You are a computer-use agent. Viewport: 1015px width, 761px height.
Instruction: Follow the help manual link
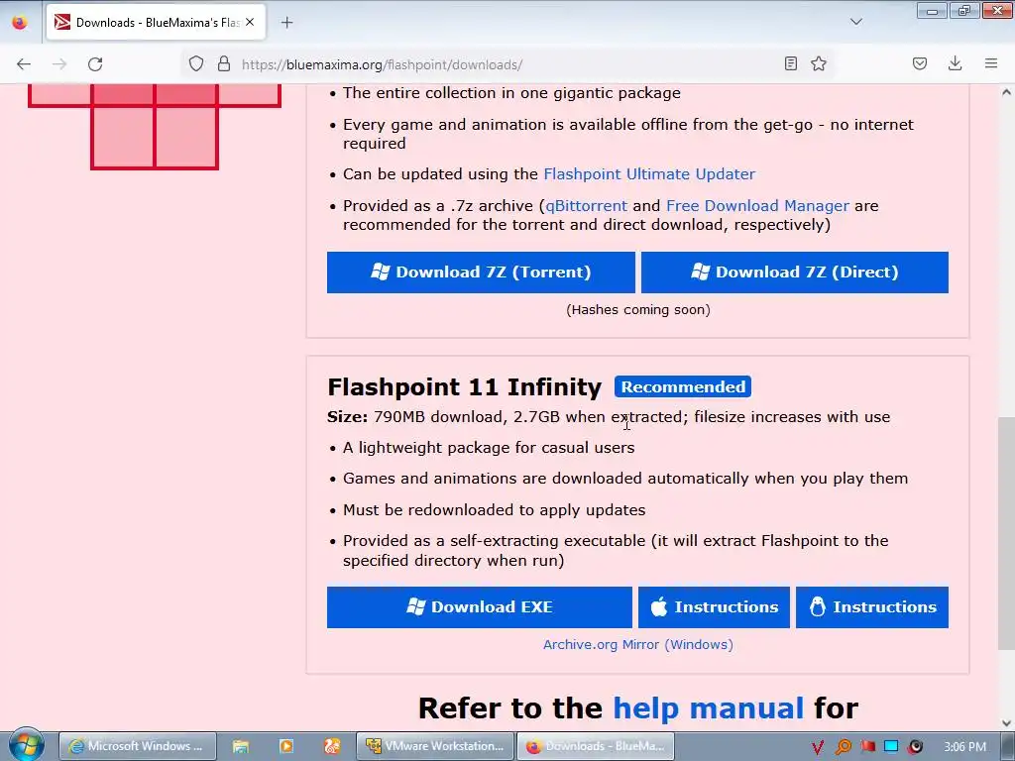coord(708,707)
